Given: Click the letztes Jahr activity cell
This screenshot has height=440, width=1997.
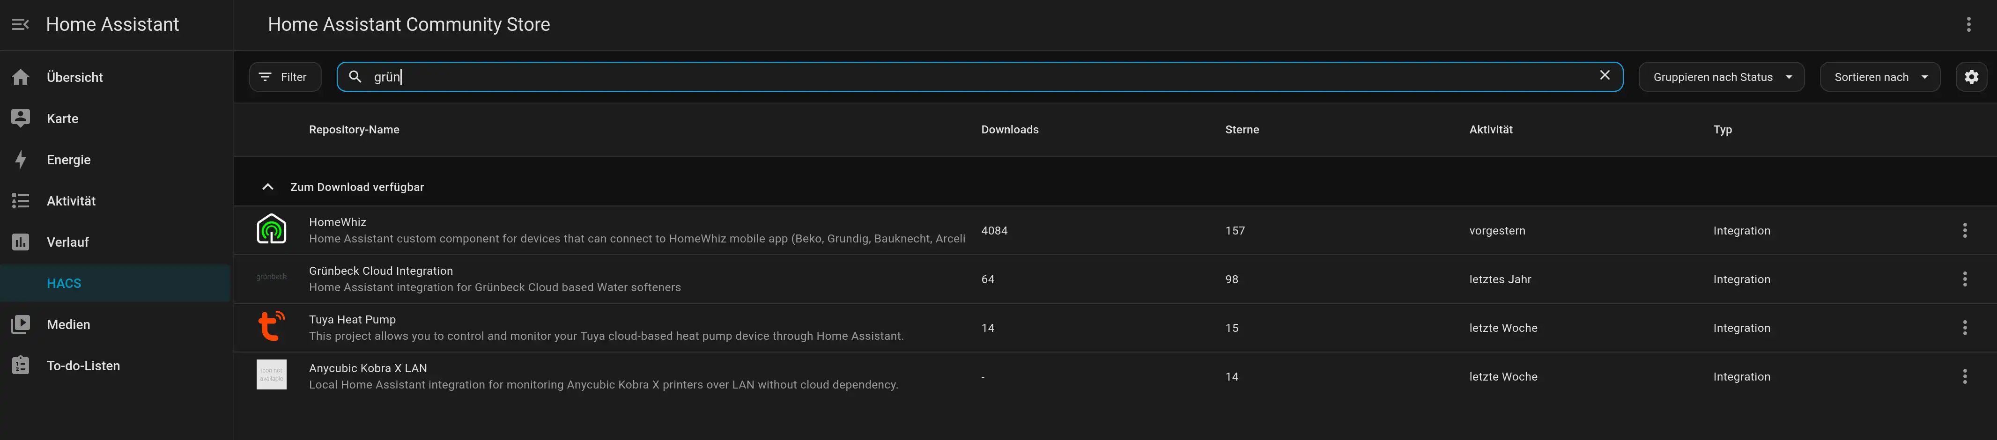Looking at the screenshot, I should click(x=1500, y=279).
